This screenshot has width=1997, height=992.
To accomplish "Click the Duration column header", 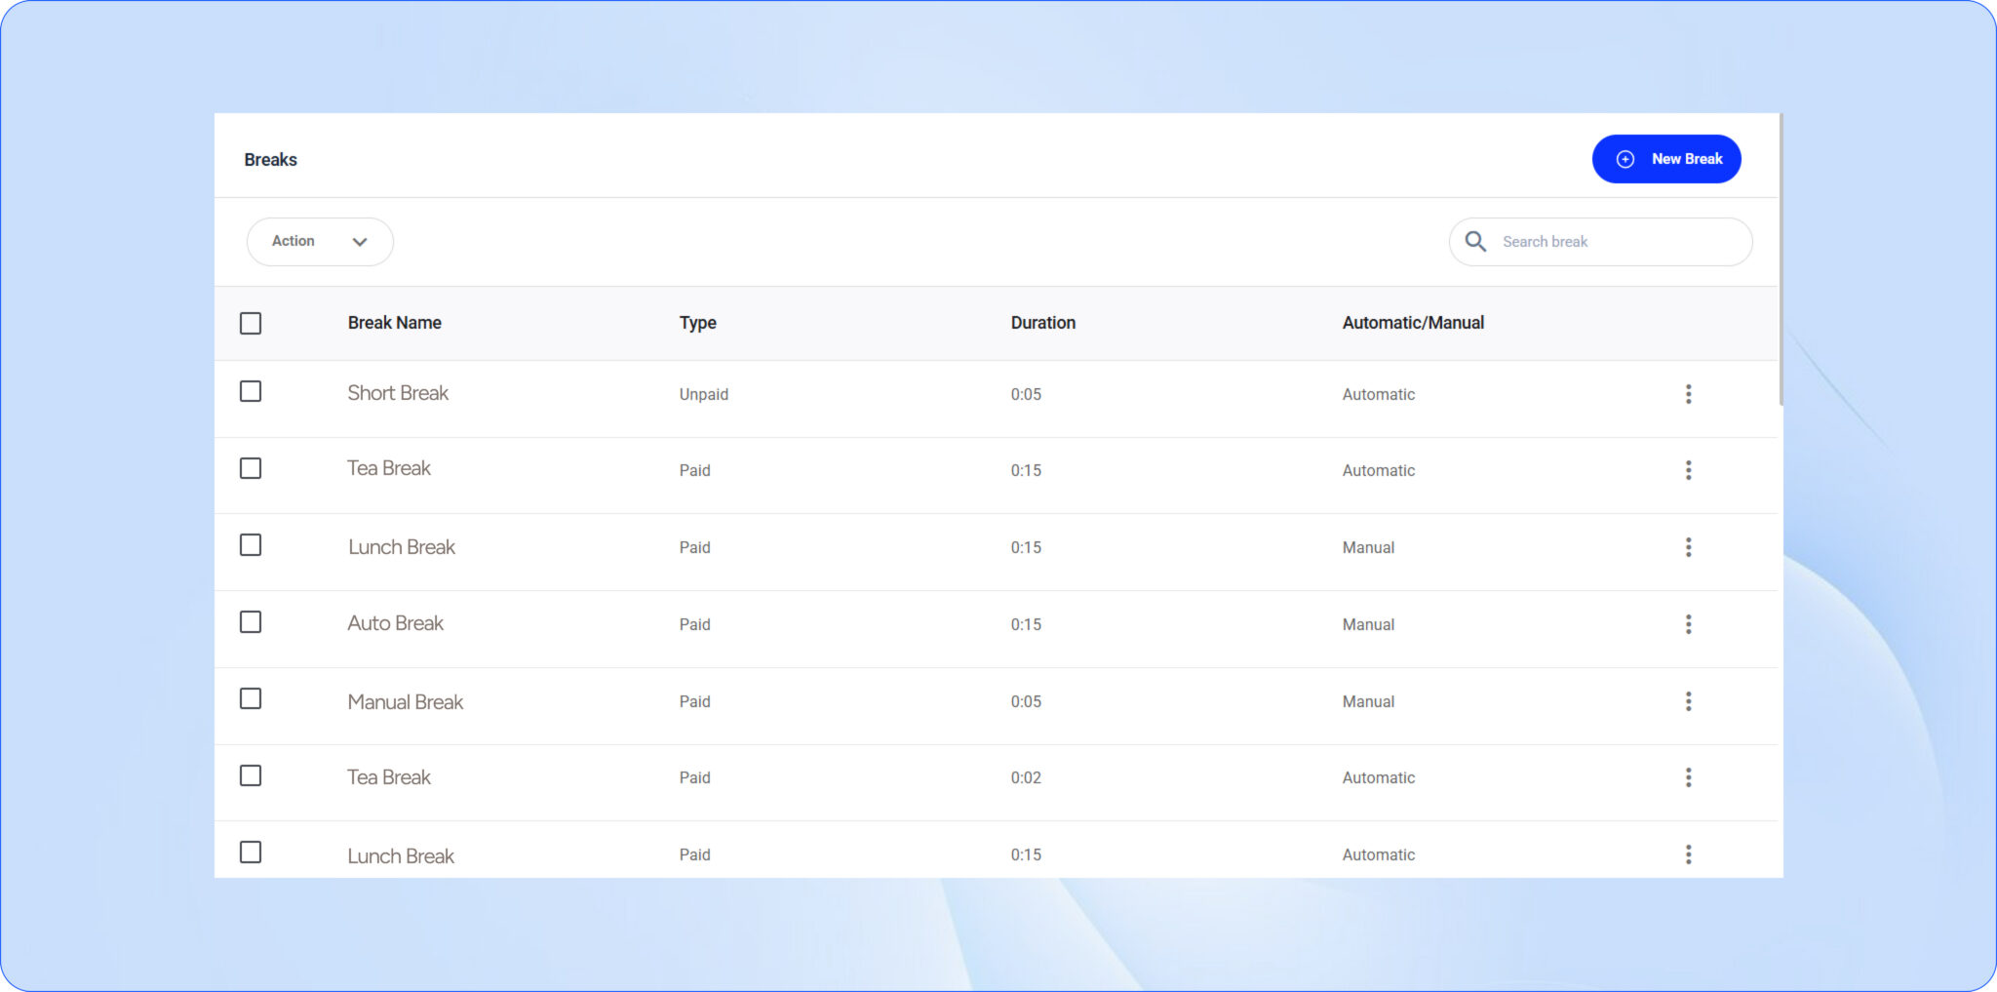I will [x=1042, y=323].
